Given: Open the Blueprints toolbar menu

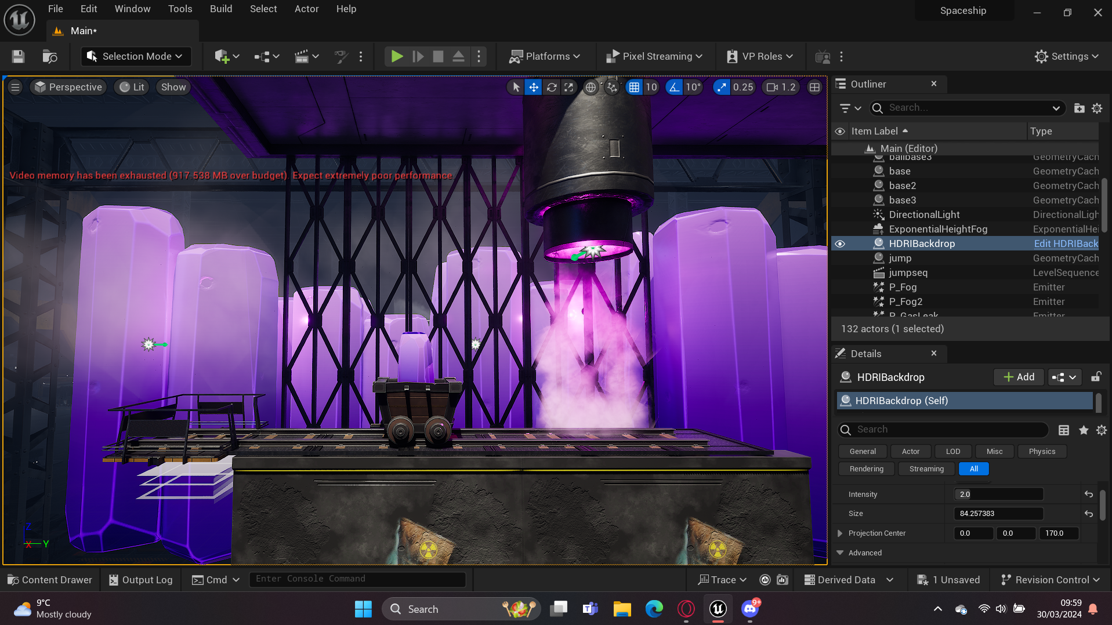Looking at the screenshot, I should [x=267, y=56].
